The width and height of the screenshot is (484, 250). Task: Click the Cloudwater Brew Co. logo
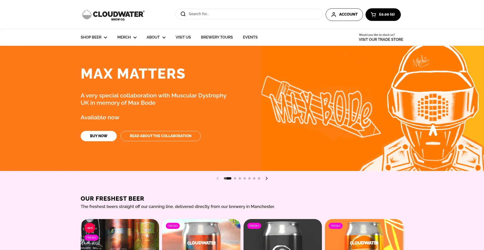pos(113,15)
